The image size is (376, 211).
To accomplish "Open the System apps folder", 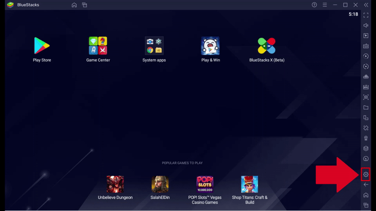I will click(x=154, y=45).
